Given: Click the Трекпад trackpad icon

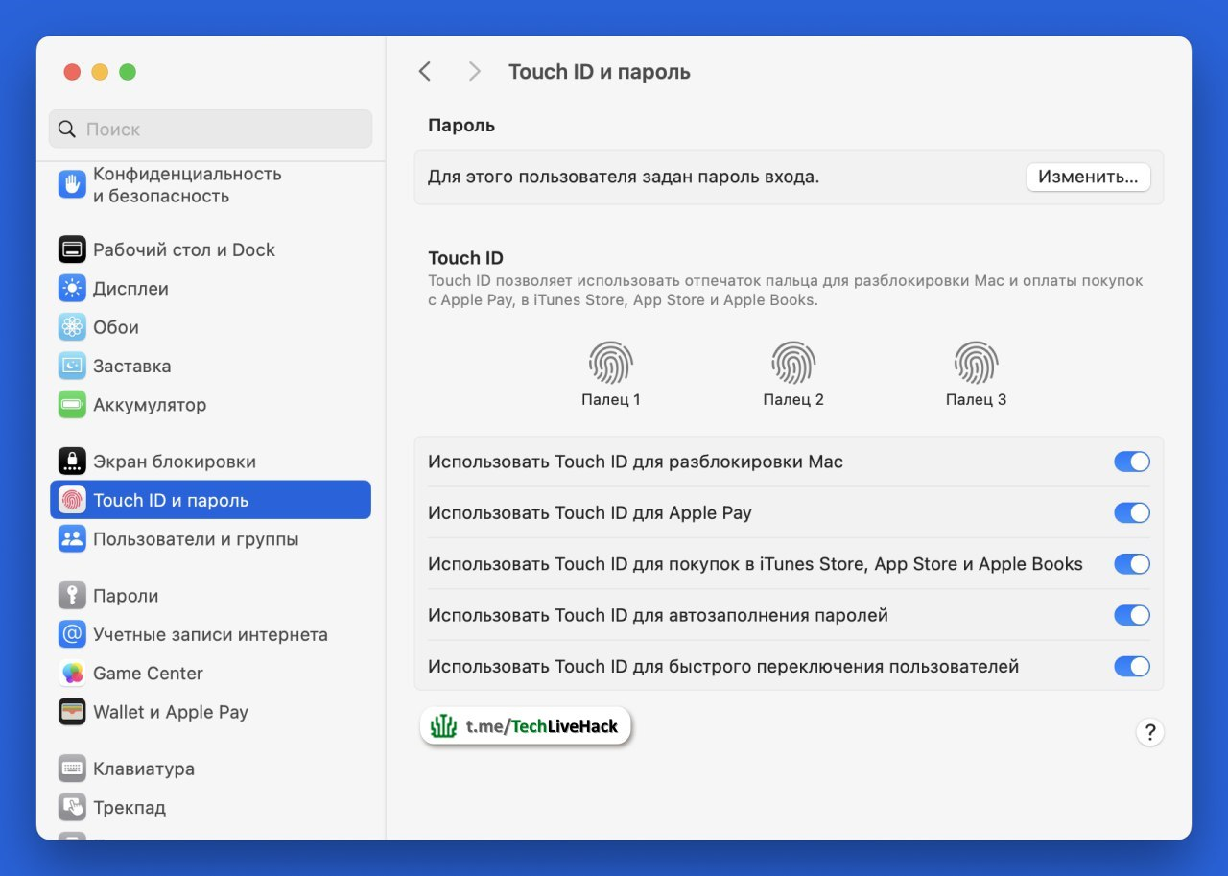Looking at the screenshot, I should tap(72, 807).
